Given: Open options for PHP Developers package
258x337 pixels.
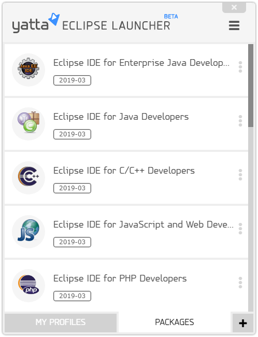Looking at the screenshot, I should [x=240, y=283].
